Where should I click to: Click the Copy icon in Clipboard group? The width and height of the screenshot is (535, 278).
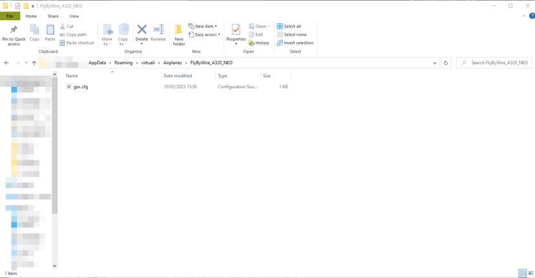coord(34,30)
